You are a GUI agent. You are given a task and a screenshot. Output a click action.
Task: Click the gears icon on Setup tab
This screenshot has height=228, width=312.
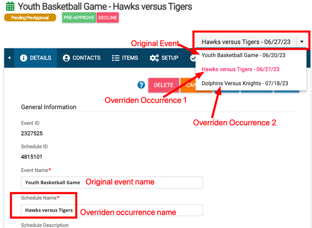coord(154,58)
